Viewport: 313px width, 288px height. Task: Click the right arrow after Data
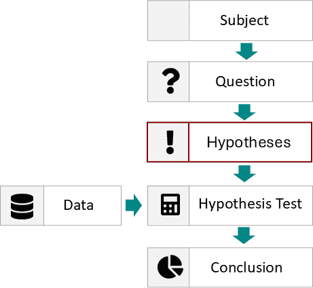pyautogui.click(x=134, y=205)
